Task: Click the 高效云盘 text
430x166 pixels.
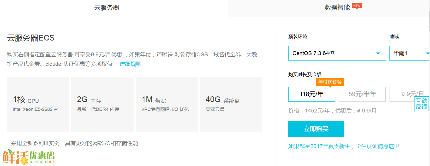Action: 215,109
